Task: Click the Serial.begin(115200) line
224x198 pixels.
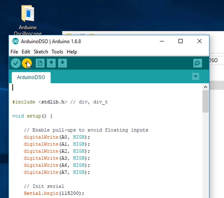Action: click(54, 193)
